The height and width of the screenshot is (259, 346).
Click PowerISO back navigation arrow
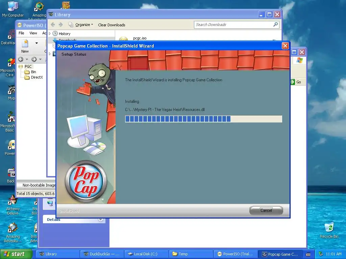click(21, 59)
